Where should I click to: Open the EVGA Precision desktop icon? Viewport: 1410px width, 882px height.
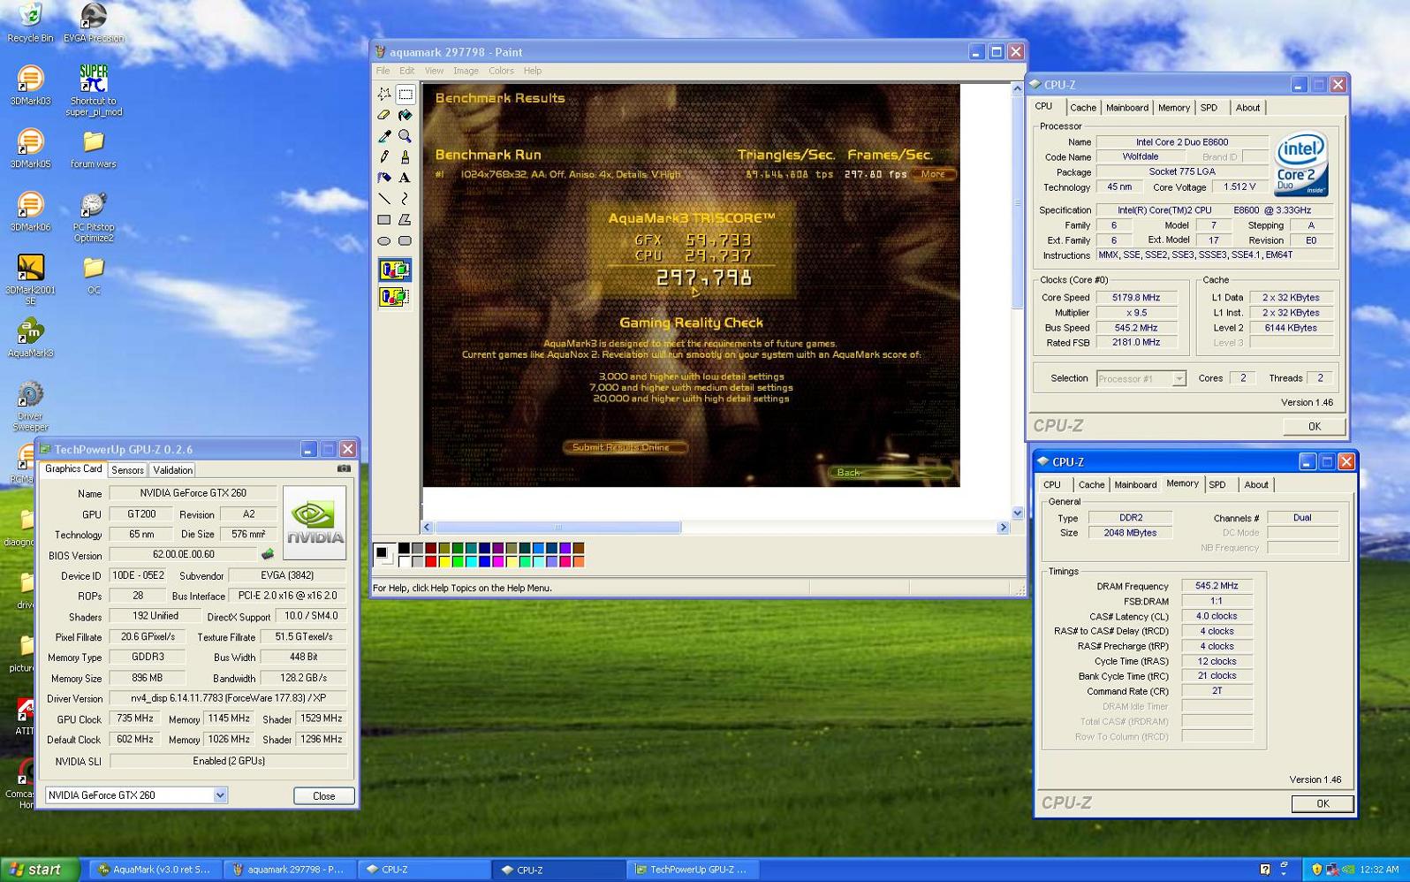tap(94, 23)
